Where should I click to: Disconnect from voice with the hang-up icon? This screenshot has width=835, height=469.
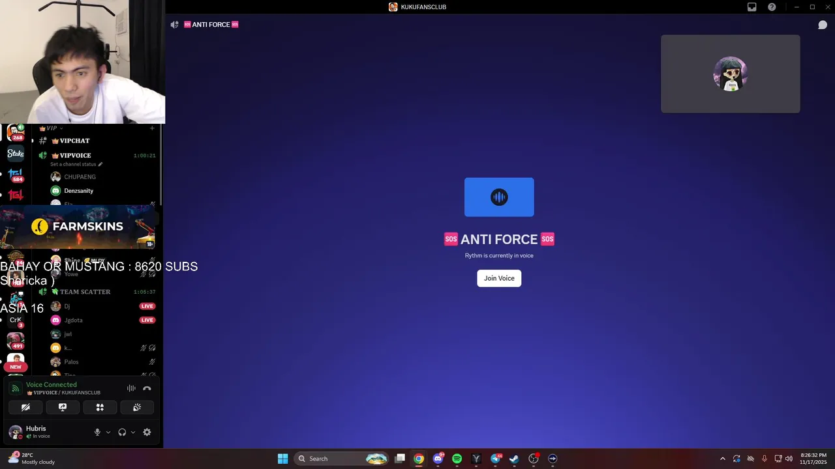pyautogui.click(x=147, y=388)
